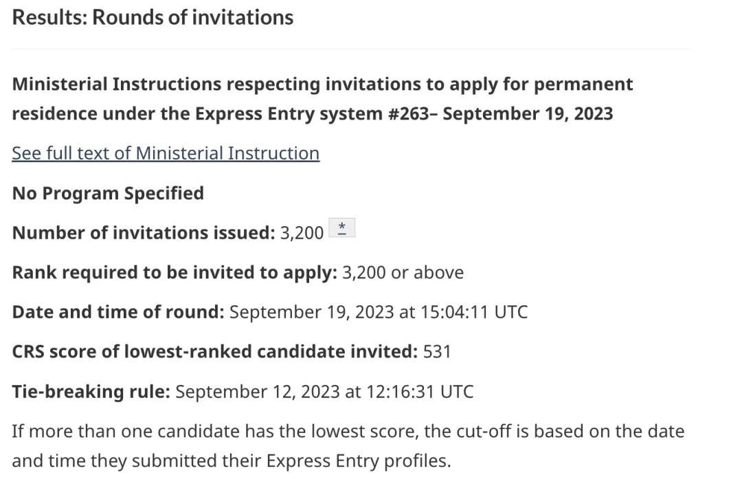The width and height of the screenshot is (742, 497).
Task: Click the September 12, 2023 at 12:16:31 UTC value
Action: 324,392
